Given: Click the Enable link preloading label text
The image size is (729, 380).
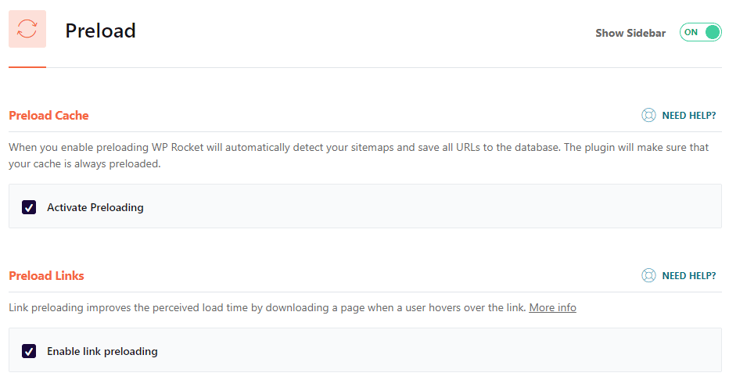Looking at the screenshot, I should tap(102, 352).
